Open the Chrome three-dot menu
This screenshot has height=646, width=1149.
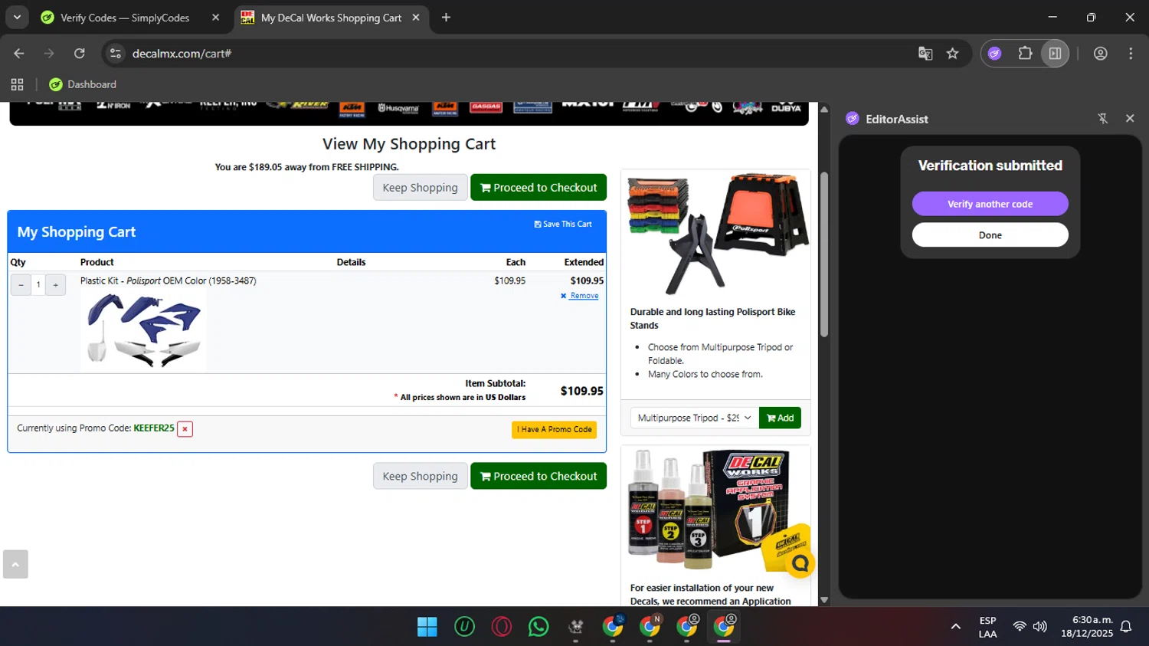pos(1131,54)
